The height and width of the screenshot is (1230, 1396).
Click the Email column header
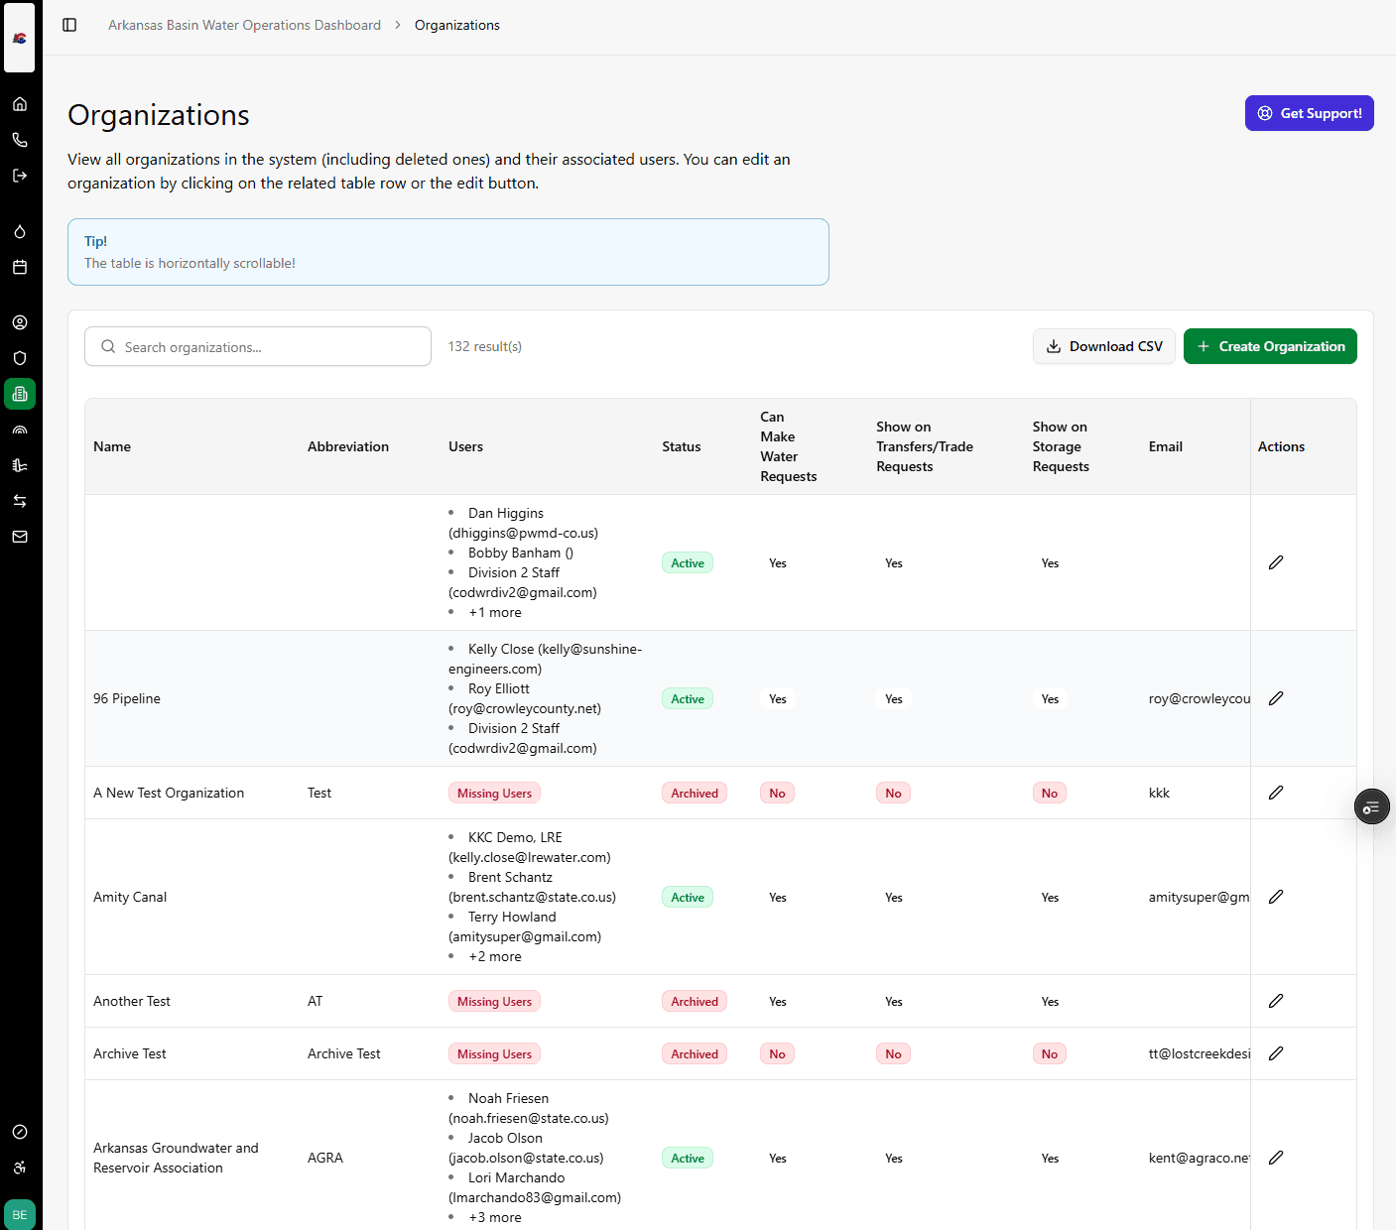point(1166,446)
